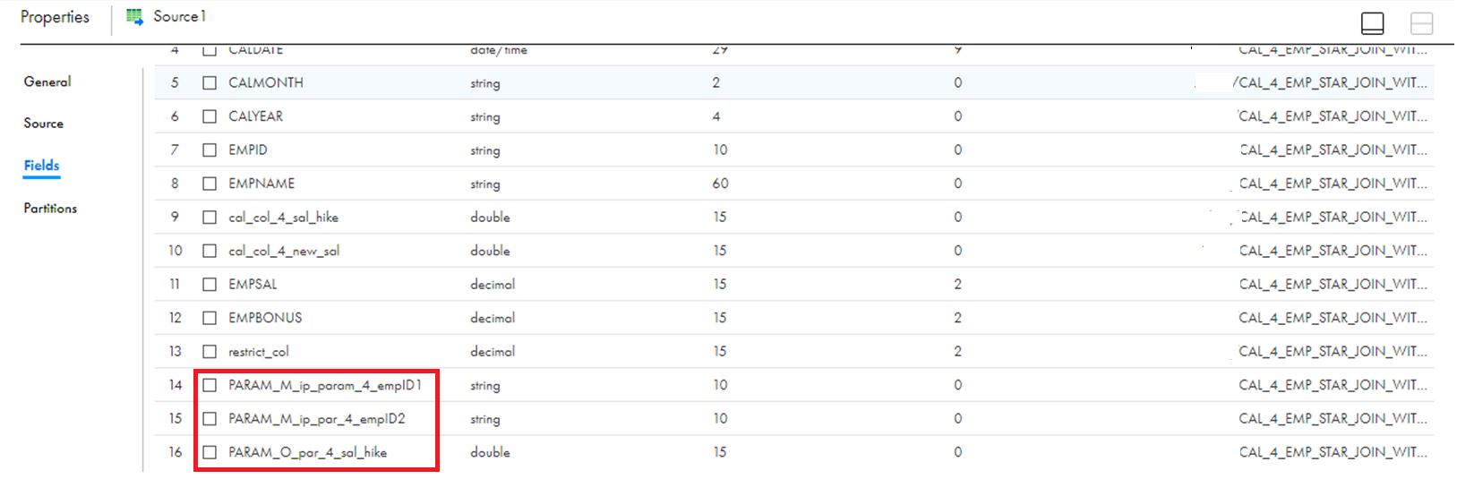Screen dimensions: 1457x479
Task: Click the Source1 label in header
Action: [179, 16]
